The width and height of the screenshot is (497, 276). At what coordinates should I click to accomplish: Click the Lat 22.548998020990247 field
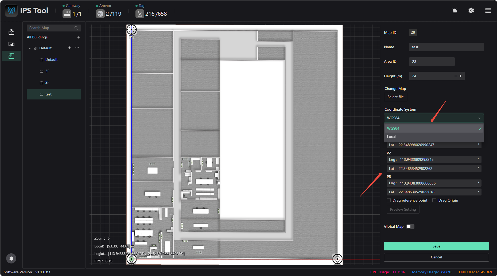(434, 145)
